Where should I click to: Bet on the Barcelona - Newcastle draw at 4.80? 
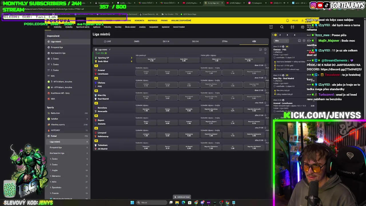[168, 110]
